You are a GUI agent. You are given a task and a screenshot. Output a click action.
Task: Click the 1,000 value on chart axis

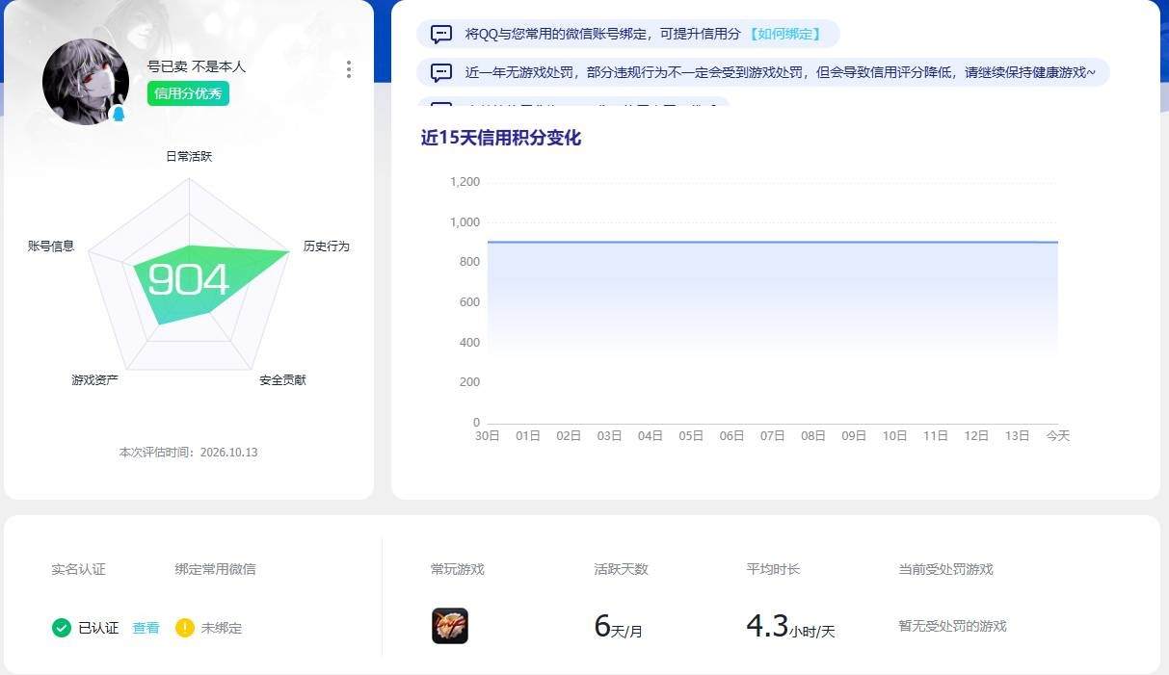coord(465,222)
